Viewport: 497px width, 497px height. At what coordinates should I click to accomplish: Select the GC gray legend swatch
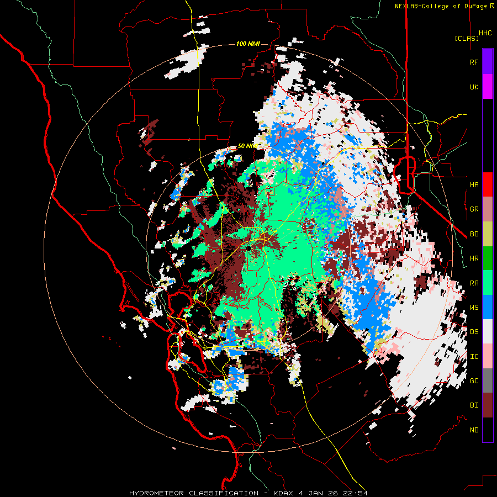[x=488, y=380]
